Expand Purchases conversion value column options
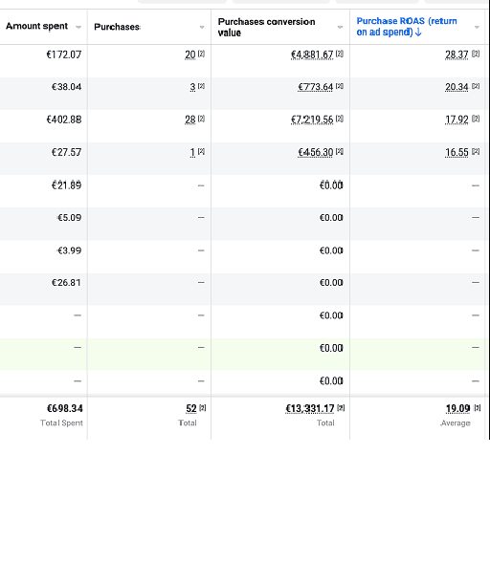The width and height of the screenshot is (490, 585). 341,27
